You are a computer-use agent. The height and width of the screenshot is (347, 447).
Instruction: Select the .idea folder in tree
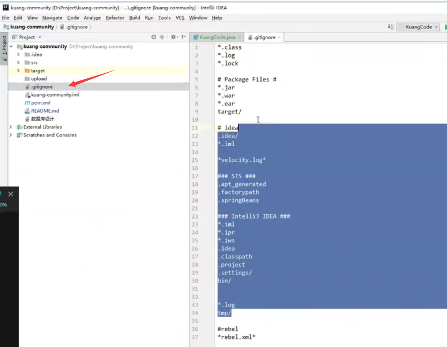pos(36,54)
